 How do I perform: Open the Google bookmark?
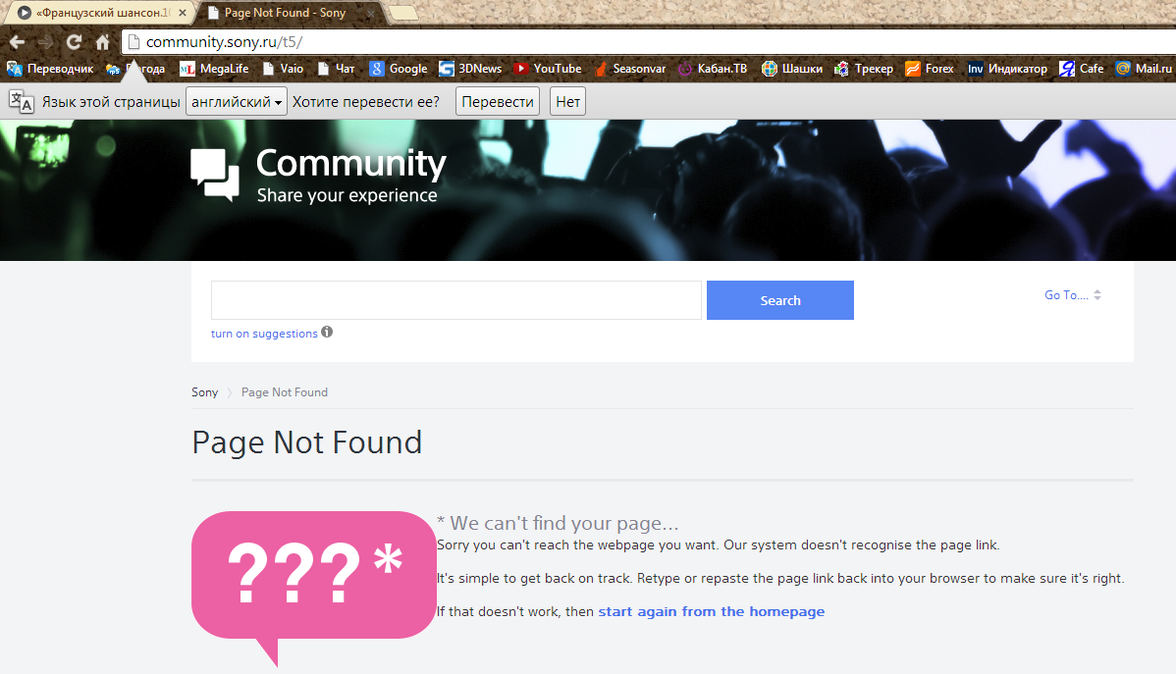click(399, 69)
